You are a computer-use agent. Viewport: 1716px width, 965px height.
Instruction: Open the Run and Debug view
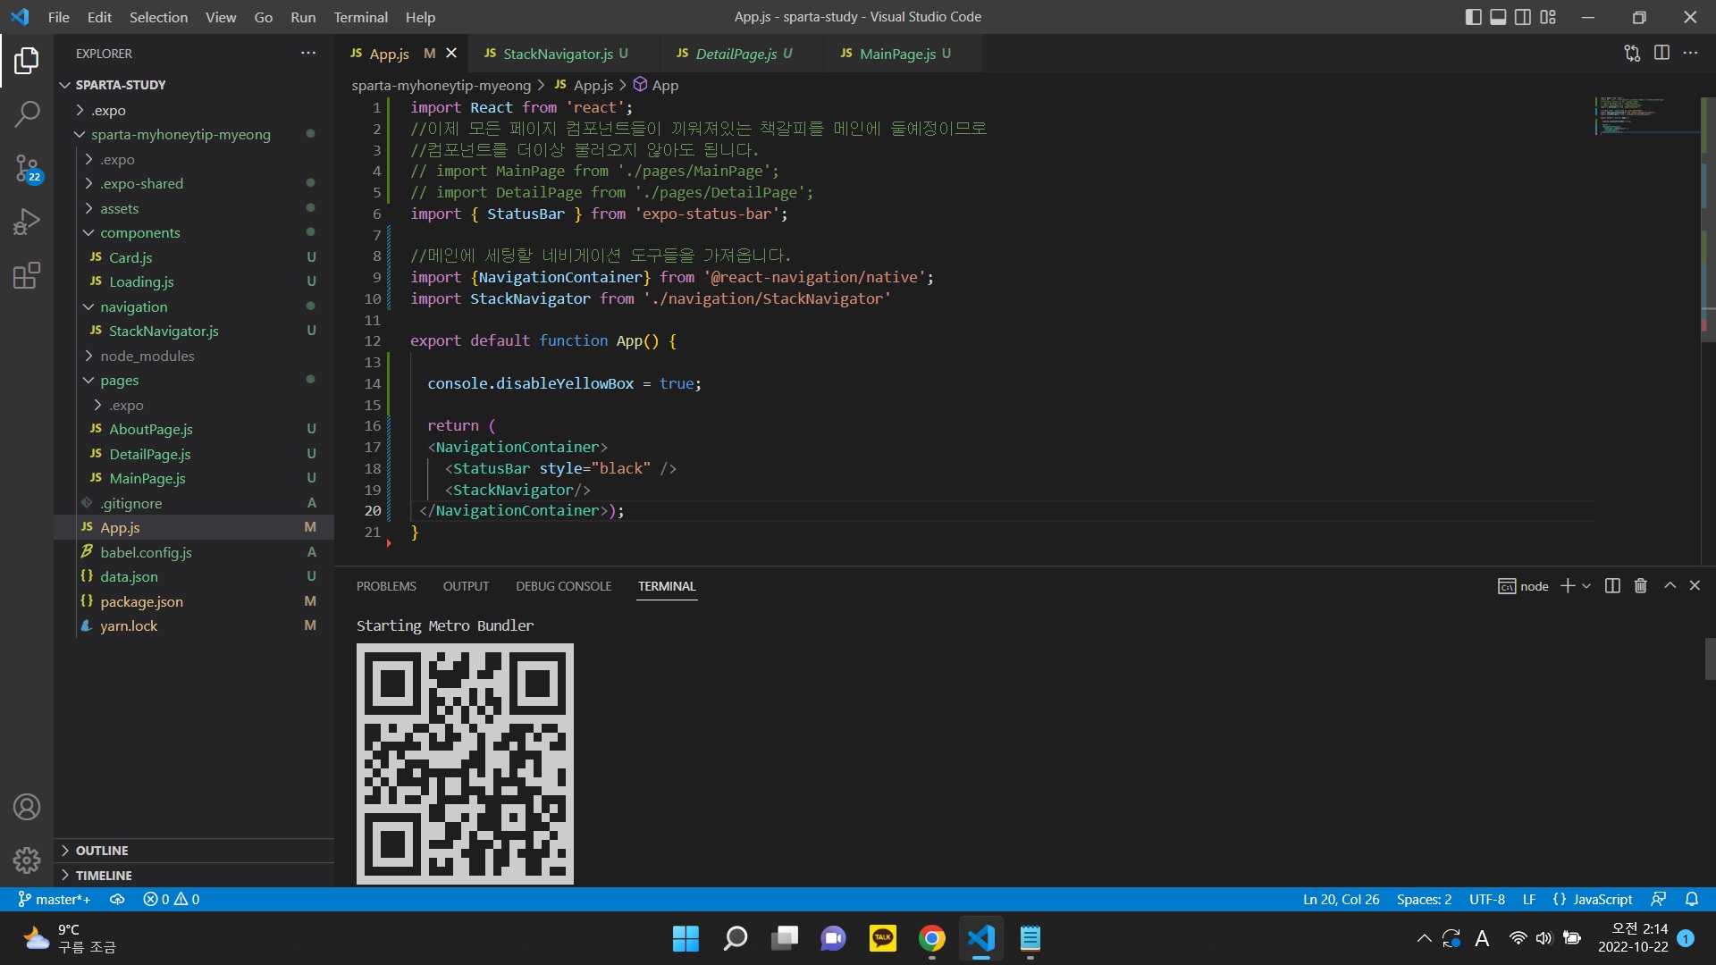[27, 221]
